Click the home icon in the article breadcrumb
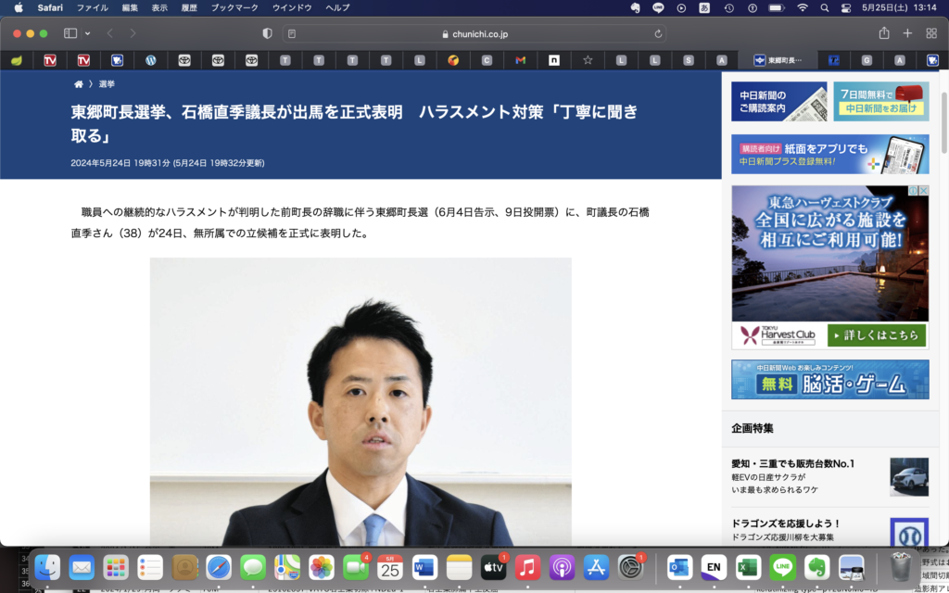This screenshot has height=593, width=949. [x=78, y=83]
